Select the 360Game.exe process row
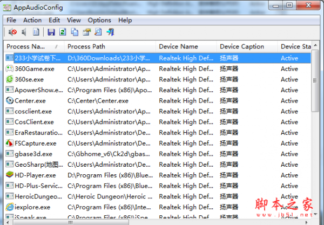The image size is (324, 225). [x=158, y=69]
